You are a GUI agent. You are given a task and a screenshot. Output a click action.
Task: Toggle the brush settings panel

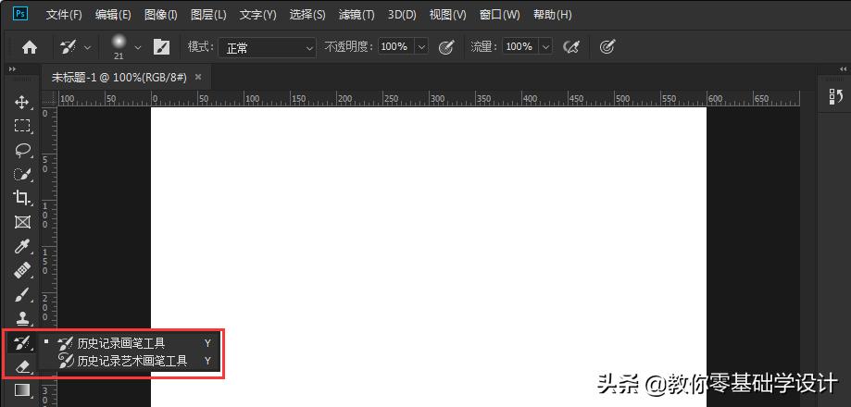click(161, 47)
